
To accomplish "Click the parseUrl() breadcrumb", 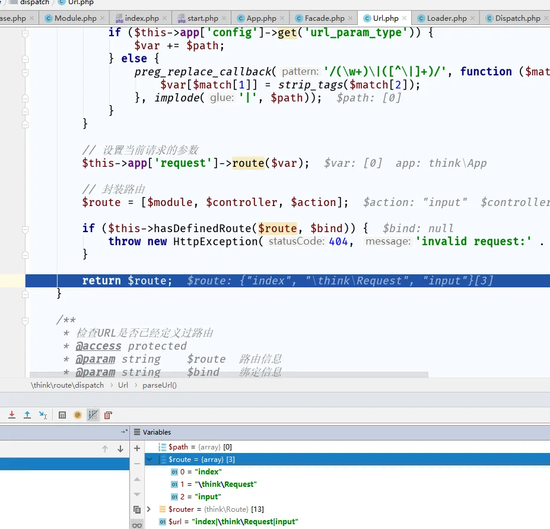I will tap(159, 385).
